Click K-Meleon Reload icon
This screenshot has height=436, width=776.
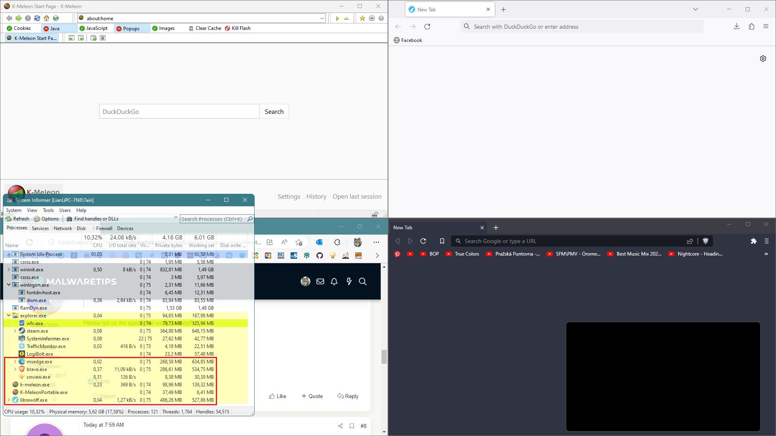37,18
